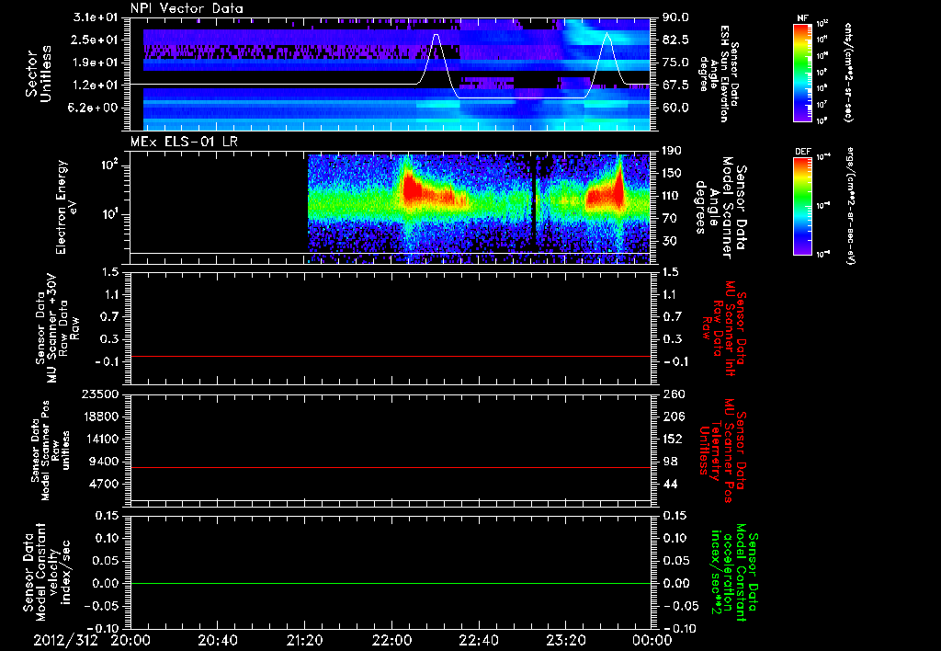Click the "14100" scanner position tick value
Image resolution: width=941 pixels, height=651 pixels.
(99, 439)
